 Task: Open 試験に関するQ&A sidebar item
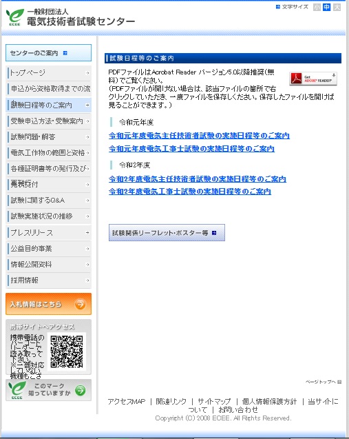pos(48,200)
